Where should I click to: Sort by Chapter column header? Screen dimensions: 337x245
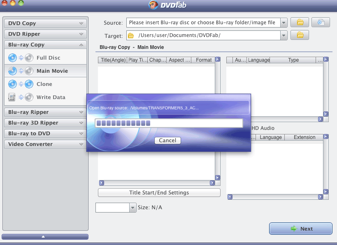click(157, 60)
